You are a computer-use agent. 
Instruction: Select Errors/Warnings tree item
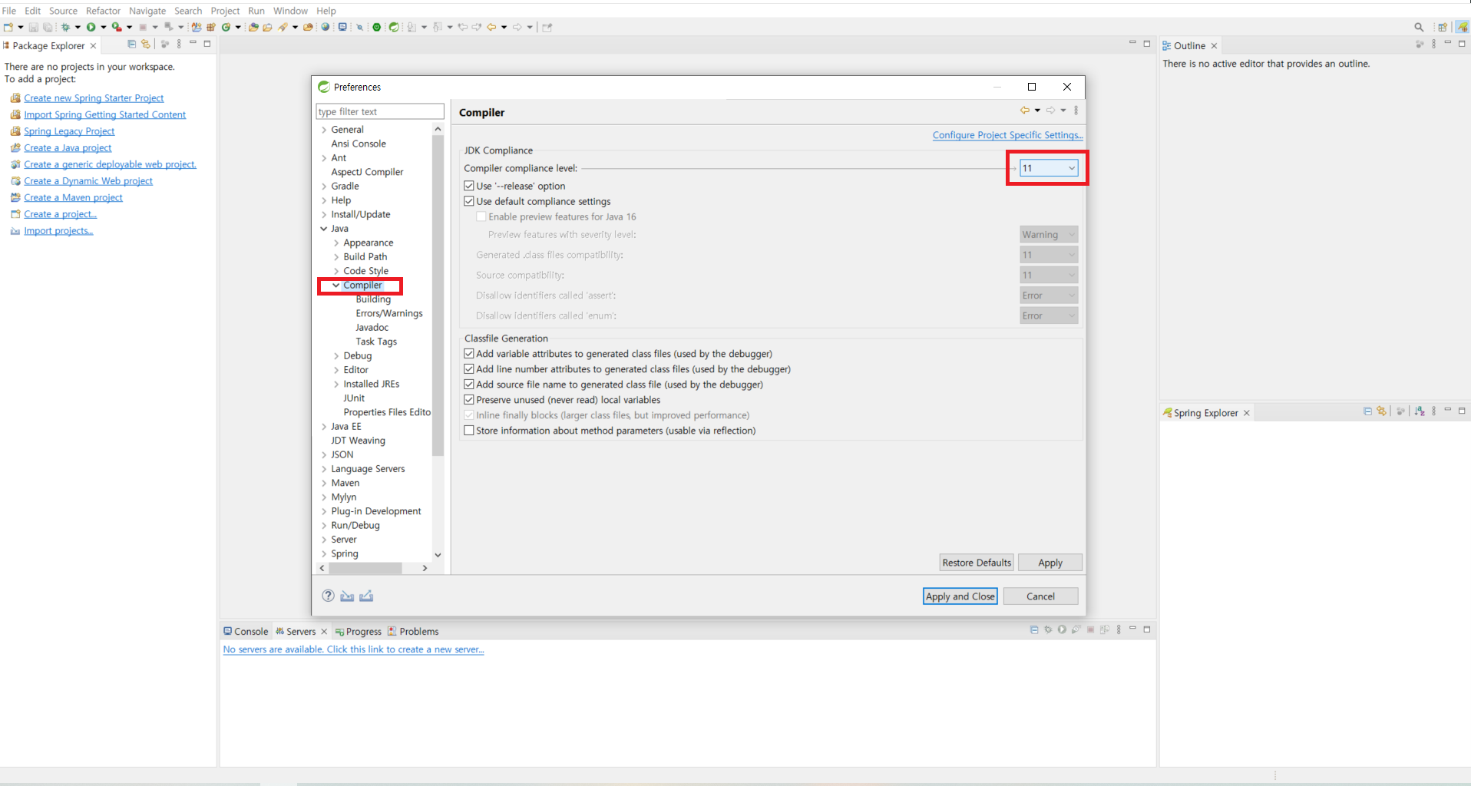pyautogui.click(x=388, y=313)
